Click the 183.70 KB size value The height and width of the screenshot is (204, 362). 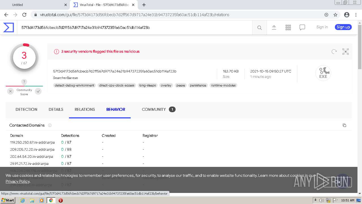click(x=230, y=71)
